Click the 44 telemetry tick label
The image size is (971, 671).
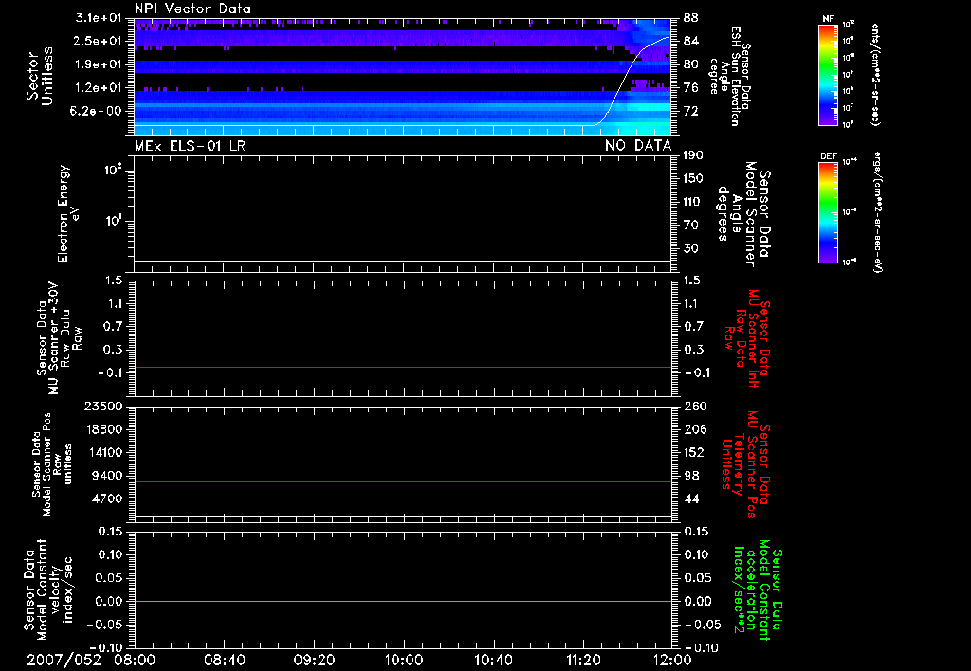(691, 499)
